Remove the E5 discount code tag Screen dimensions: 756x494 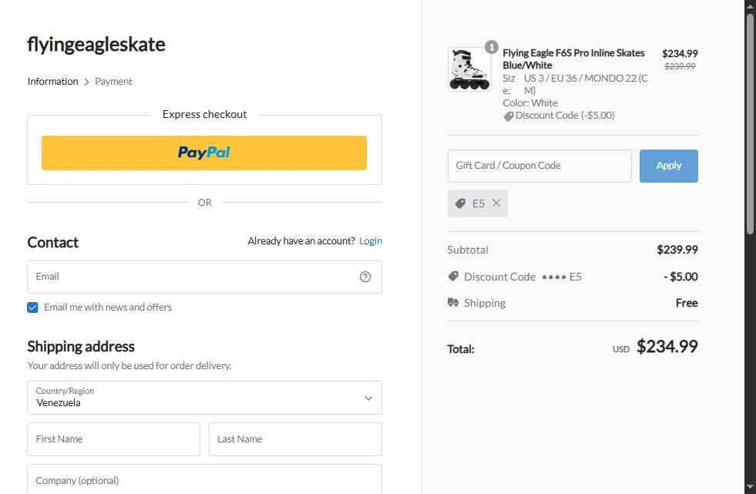pos(496,203)
